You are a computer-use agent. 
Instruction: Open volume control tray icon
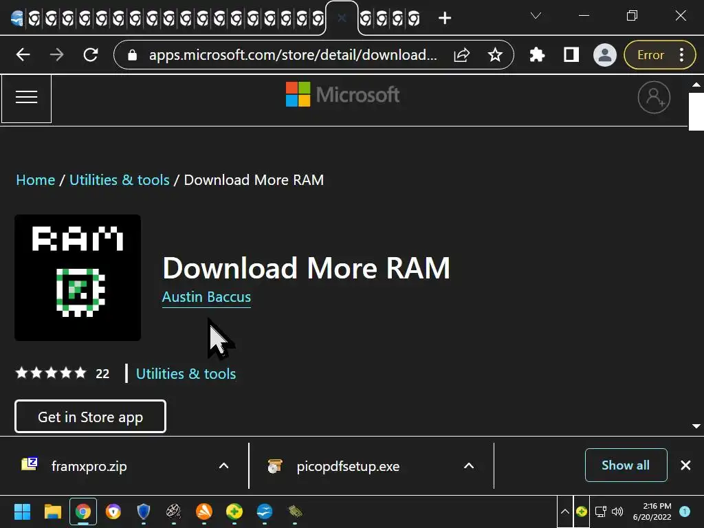[617, 511]
